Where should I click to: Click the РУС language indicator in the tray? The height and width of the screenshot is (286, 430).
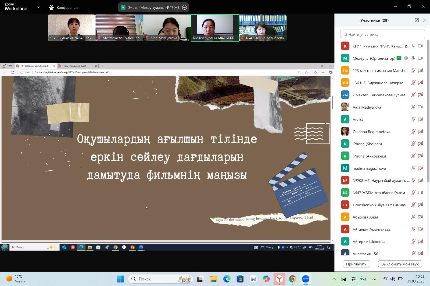(x=374, y=279)
